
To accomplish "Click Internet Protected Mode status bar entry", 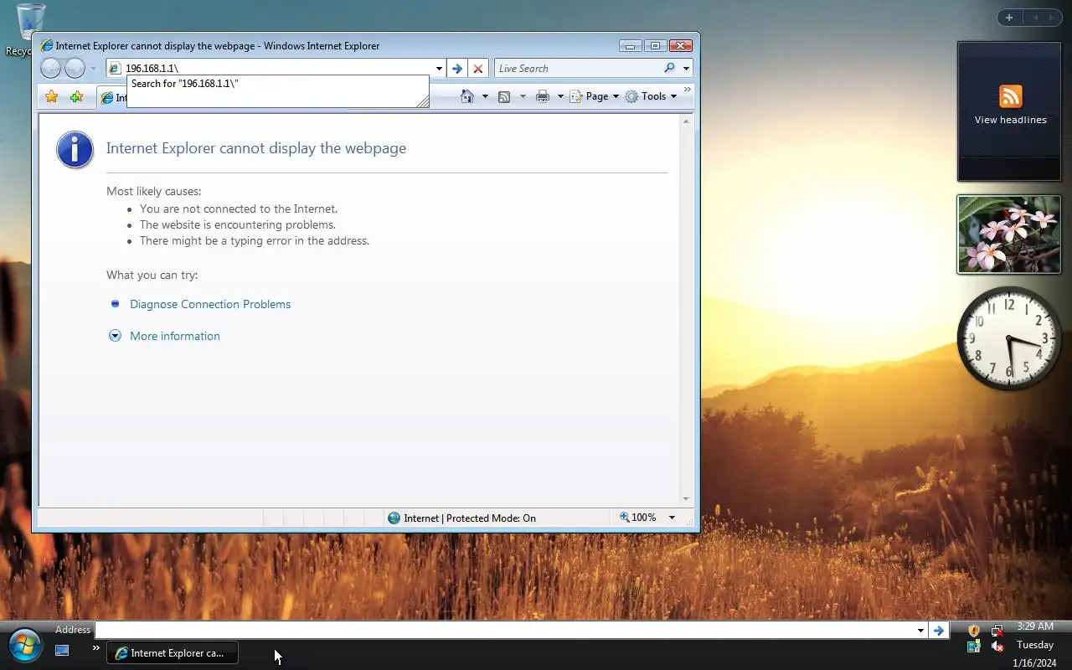I will [x=461, y=518].
